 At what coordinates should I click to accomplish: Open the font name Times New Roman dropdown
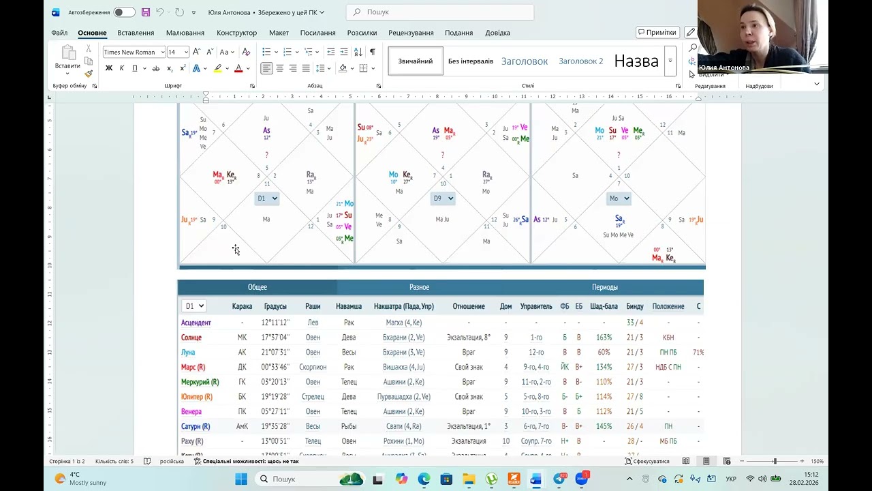tap(163, 53)
